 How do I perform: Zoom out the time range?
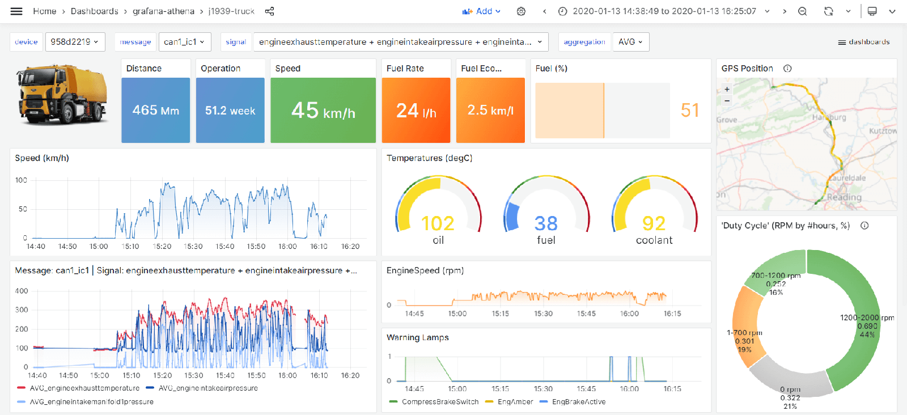pyautogui.click(x=803, y=11)
